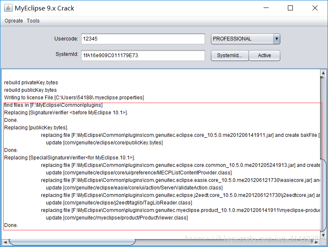The width and height of the screenshot is (328, 247).
Task: Maximize the MyEclipse 9.x Crack window
Action: [x=290, y=8]
